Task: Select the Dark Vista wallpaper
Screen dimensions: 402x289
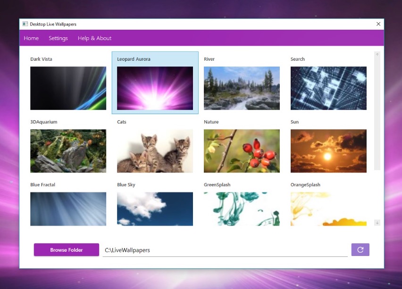Action: click(x=68, y=88)
